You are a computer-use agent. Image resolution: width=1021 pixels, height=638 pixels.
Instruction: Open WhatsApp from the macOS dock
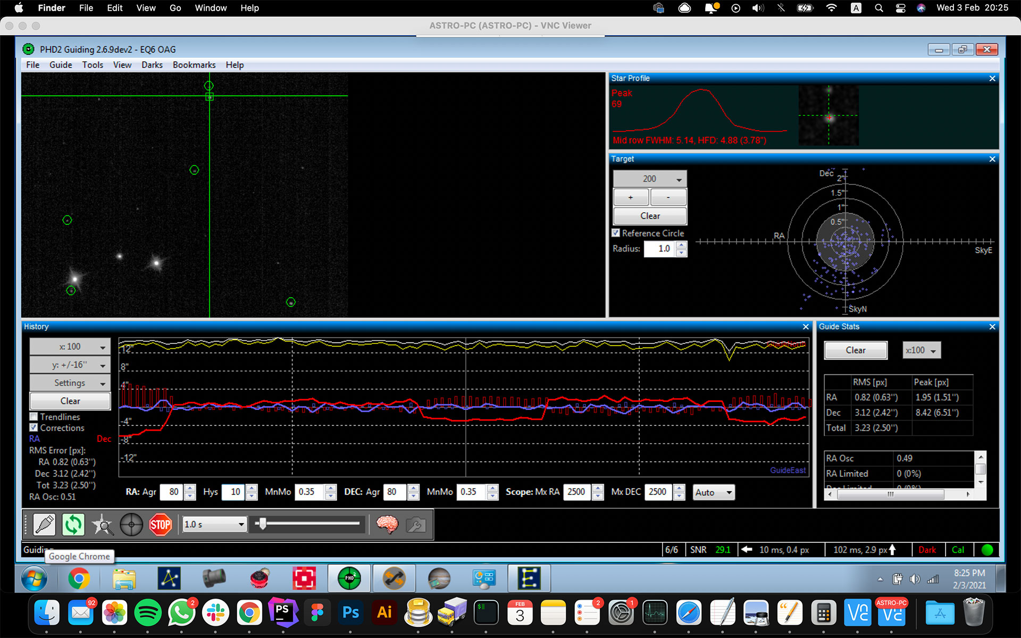click(x=182, y=614)
